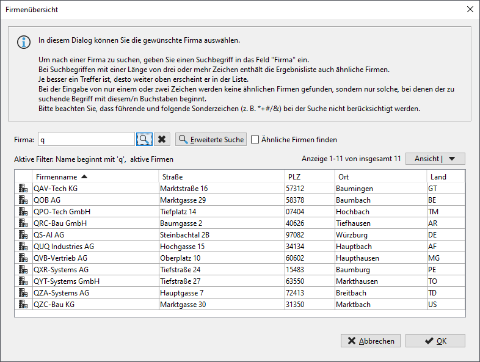The height and width of the screenshot is (362, 480).
Task: Sort by Firmenname column header
Action: (95, 176)
